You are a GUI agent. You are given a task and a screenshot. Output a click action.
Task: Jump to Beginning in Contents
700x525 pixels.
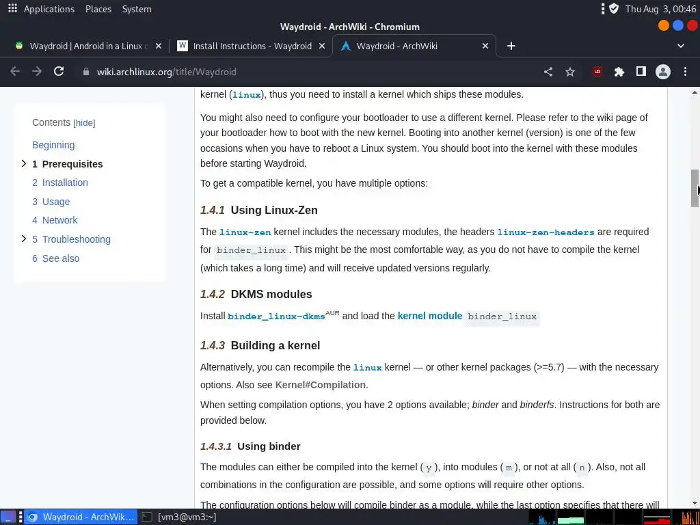(x=53, y=145)
